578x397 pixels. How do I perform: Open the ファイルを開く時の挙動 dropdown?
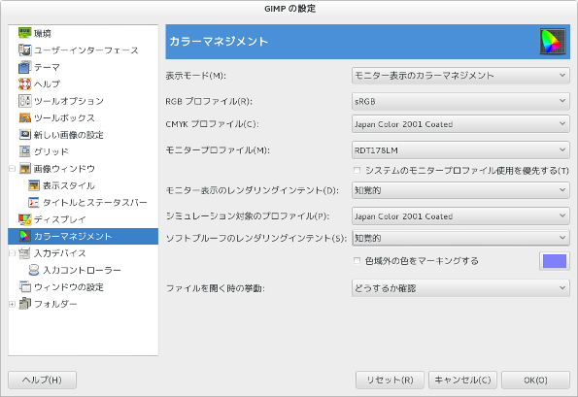(x=460, y=288)
